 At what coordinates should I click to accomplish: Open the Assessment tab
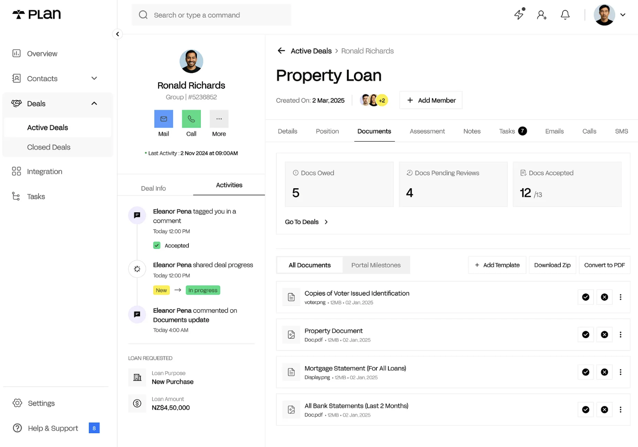[427, 131]
